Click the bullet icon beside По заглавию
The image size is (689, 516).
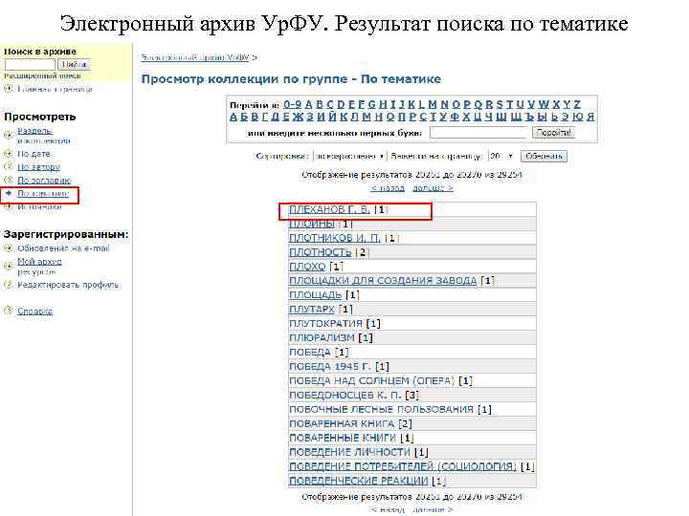[8, 180]
